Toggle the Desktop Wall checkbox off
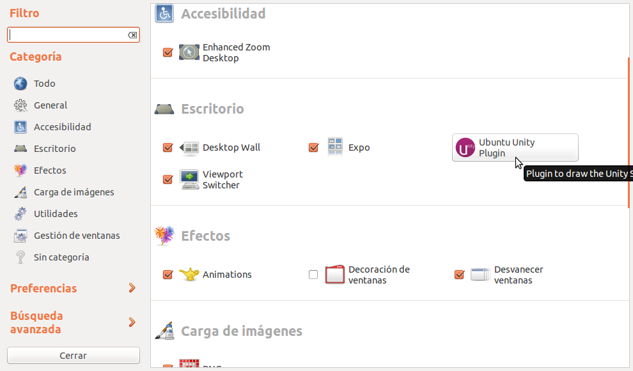 coord(168,148)
